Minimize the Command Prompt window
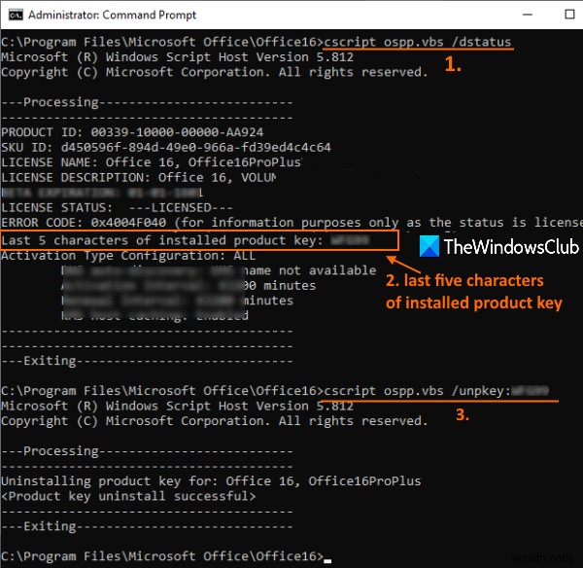Screen dimensions: 583x568 528,15
